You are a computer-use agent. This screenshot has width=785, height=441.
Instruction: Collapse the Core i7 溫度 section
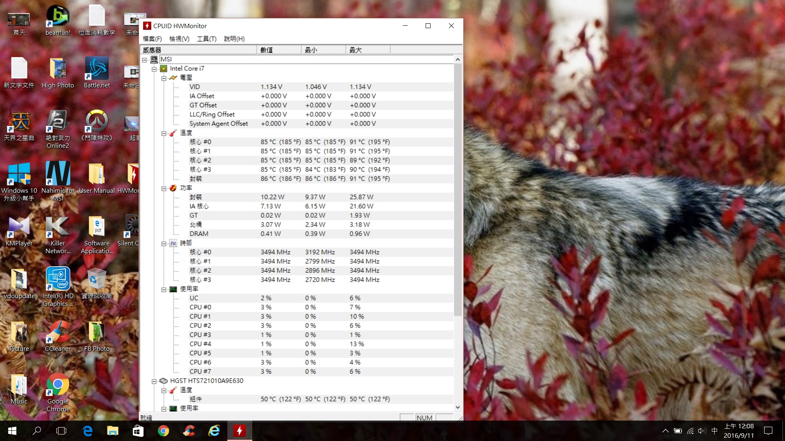pyautogui.click(x=164, y=133)
